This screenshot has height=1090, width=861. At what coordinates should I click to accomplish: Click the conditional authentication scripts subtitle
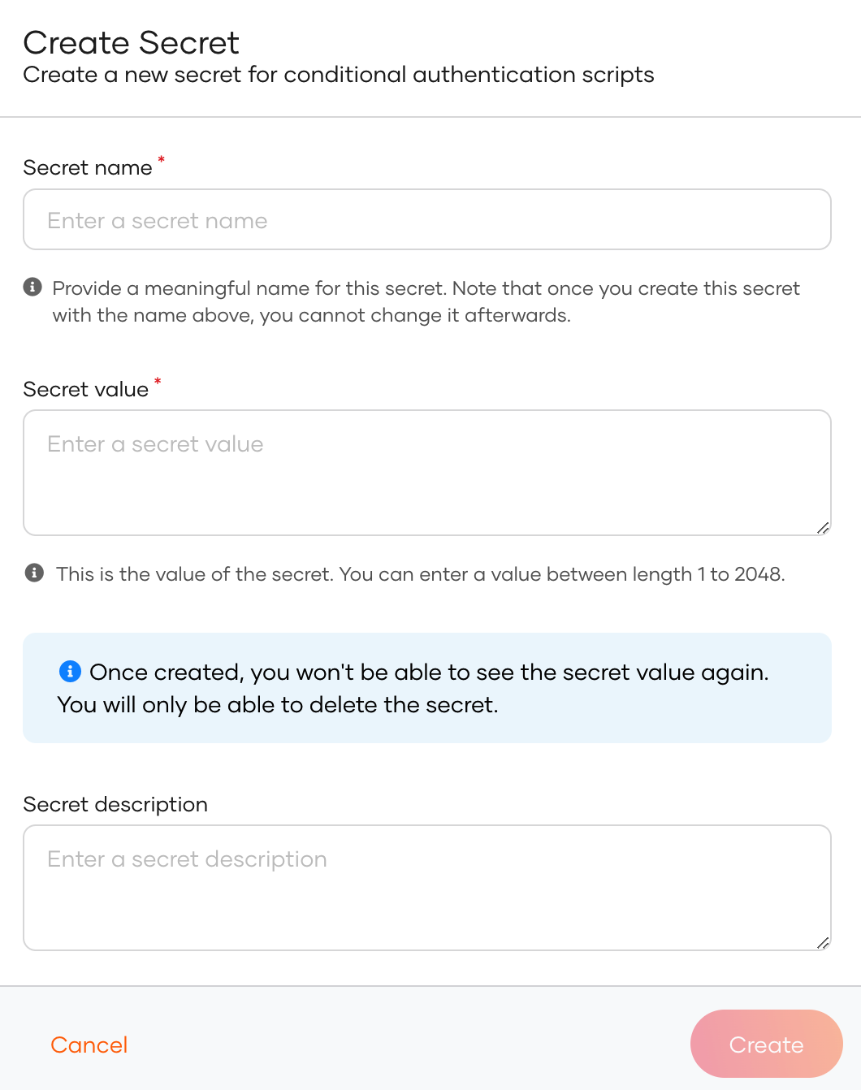(x=339, y=75)
